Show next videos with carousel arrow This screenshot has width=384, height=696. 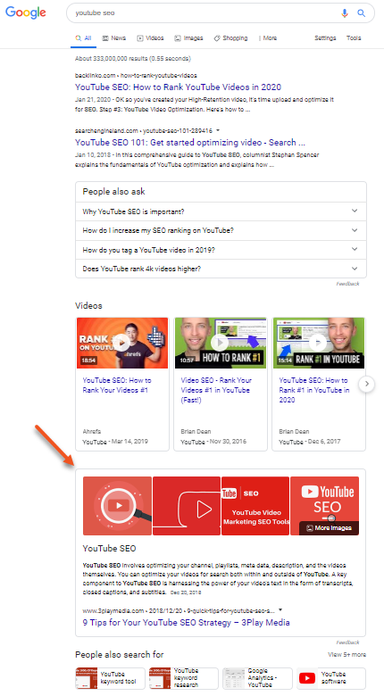(367, 384)
